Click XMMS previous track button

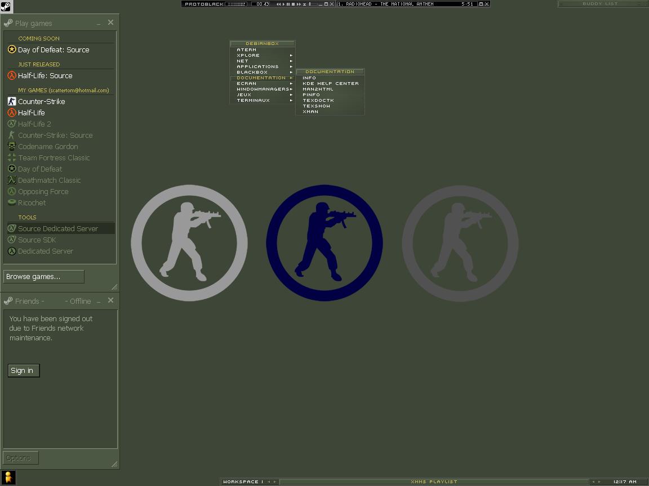point(278,4)
